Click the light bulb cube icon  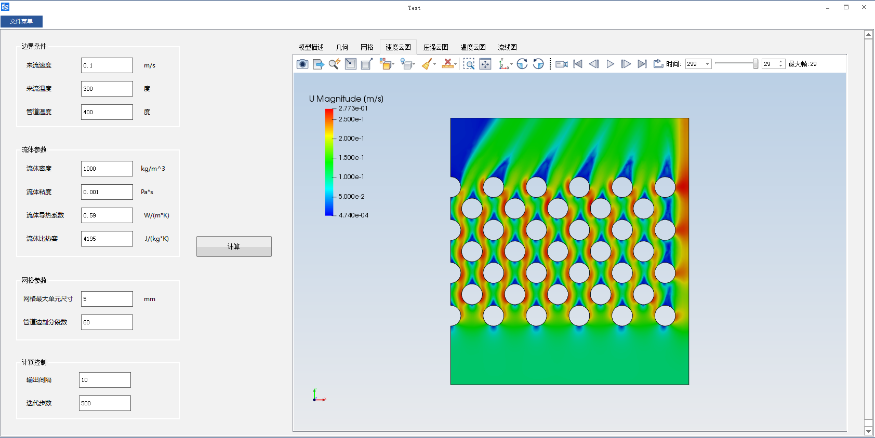(406, 64)
